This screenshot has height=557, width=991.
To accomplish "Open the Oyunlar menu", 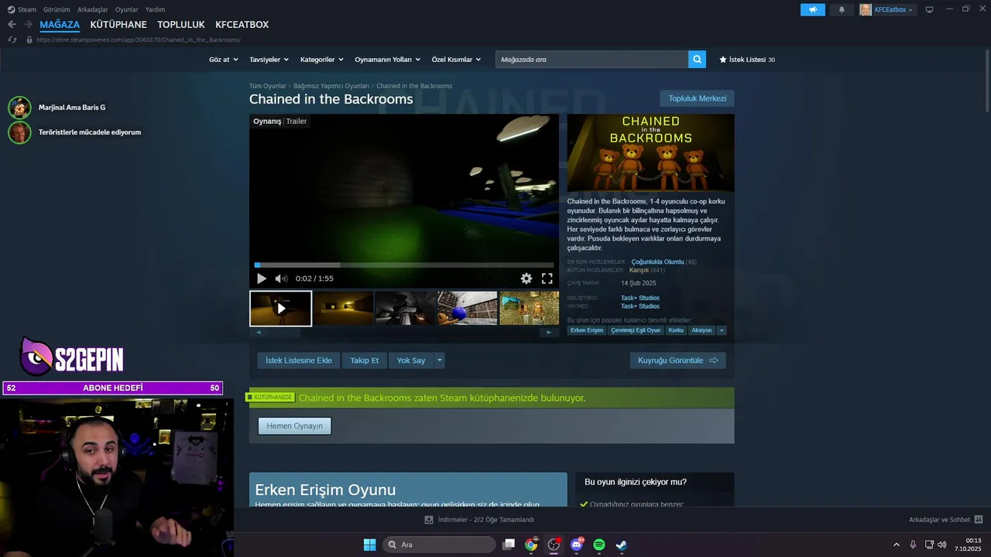I will (127, 9).
